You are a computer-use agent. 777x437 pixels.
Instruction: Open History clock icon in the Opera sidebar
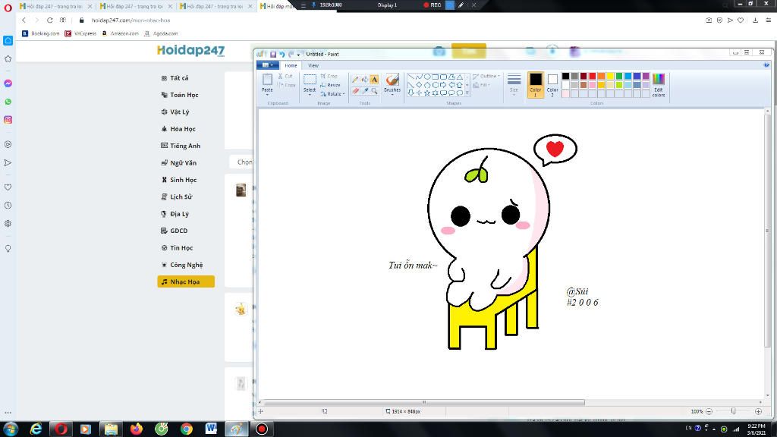(8, 205)
